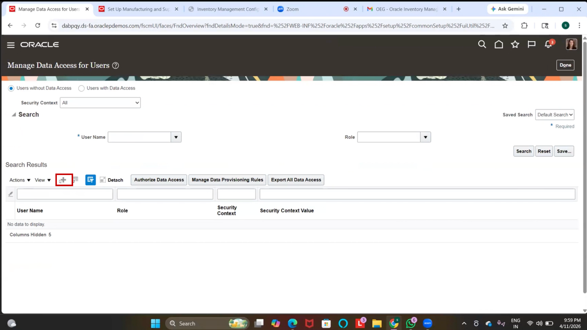
Task: View site information icon in address bar
Action: tap(54, 26)
